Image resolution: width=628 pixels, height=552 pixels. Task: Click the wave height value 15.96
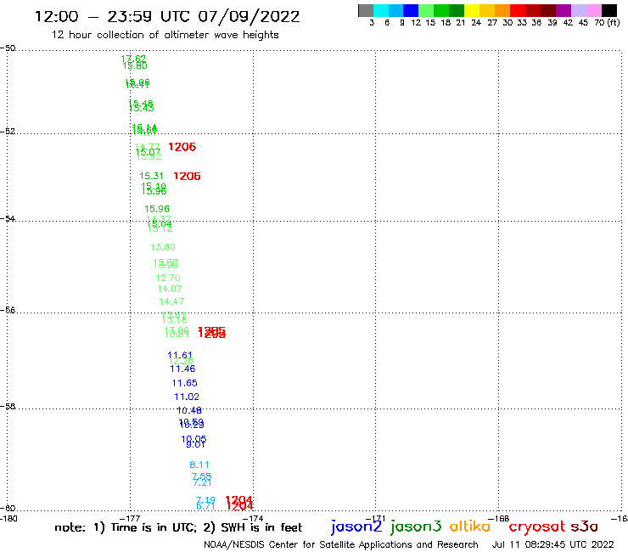[157, 209]
